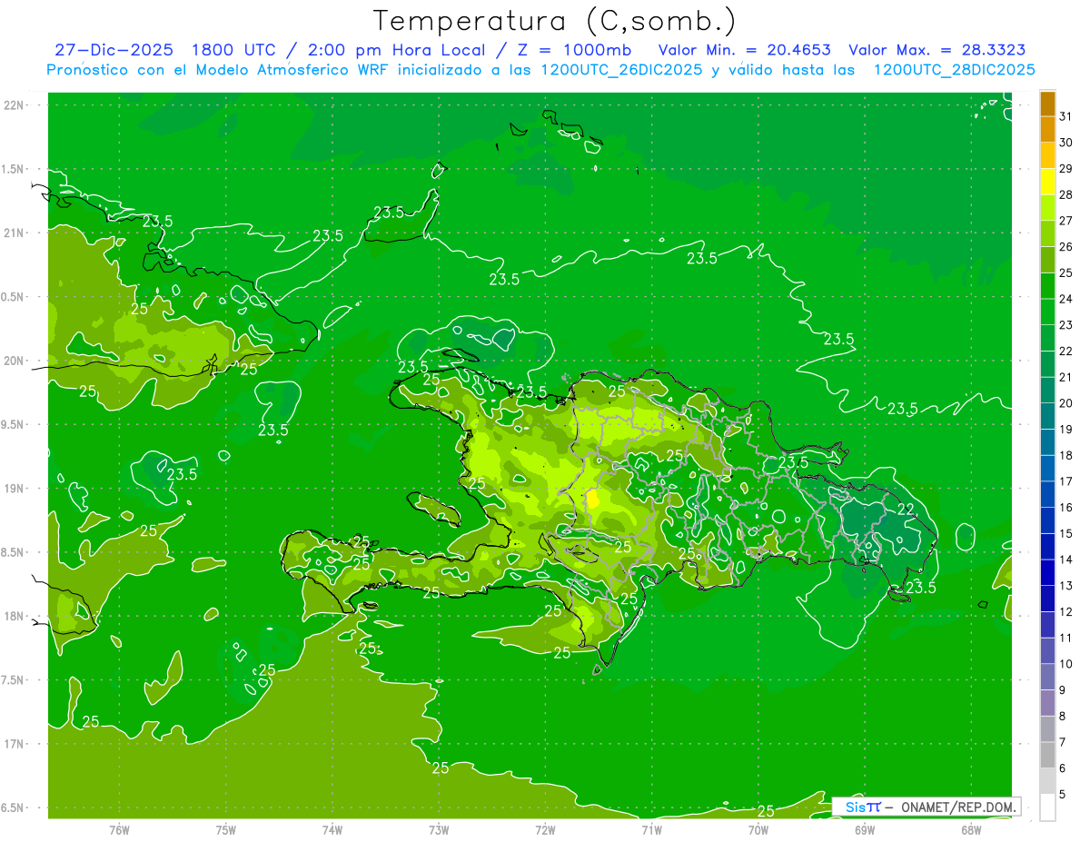Click the "22" contour label over eastern Hispaniola
The image size is (1090, 842).
click(x=906, y=510)
